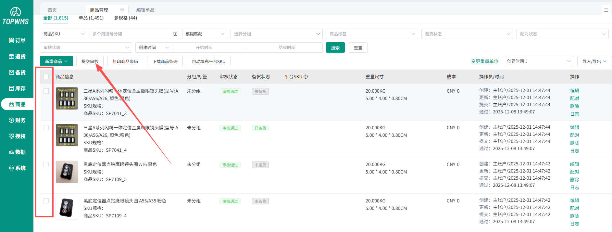Screen dimensions: 612x232
Task: Close the 商品管理 tab with its X icon
Action: point(122,10)
